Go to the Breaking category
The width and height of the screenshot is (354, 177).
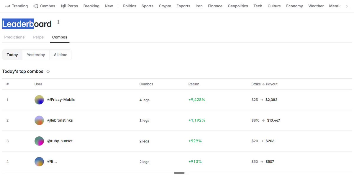click(x=91, y=6)
